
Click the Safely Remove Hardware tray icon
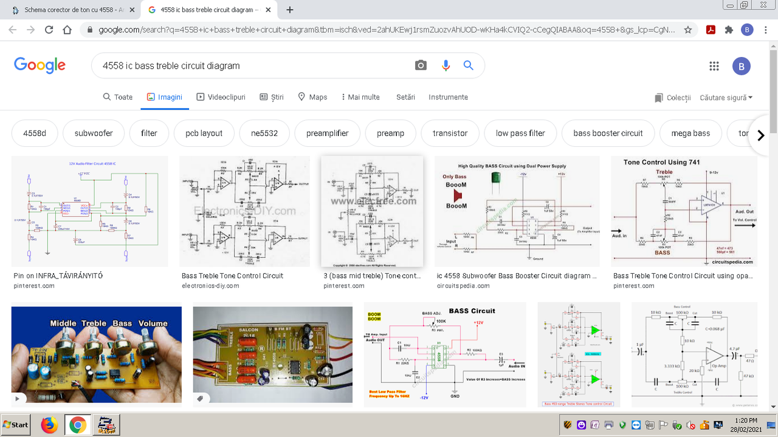click(677, 425)
